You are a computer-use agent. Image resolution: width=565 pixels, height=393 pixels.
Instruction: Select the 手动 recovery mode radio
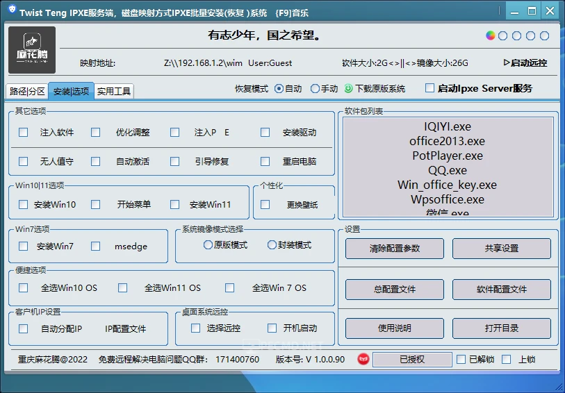[315, 89]
